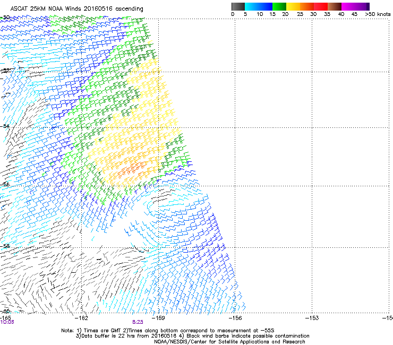Viewport: 393px width, 345px height.
Task: Click the title text 'ASCAT 25KM NOAA Winds 20160516 ascending'
Action: click(76, 8)
